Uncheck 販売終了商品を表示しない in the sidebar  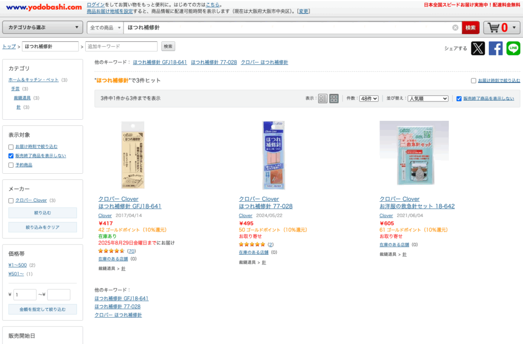pos(11,156)
